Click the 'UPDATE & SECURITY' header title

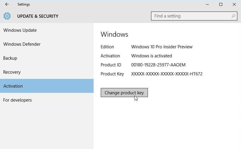(38, 16)
